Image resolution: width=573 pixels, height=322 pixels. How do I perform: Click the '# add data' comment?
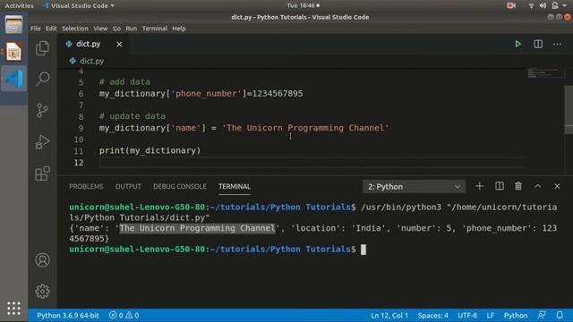pyautogui.click(x=124, y=81)
